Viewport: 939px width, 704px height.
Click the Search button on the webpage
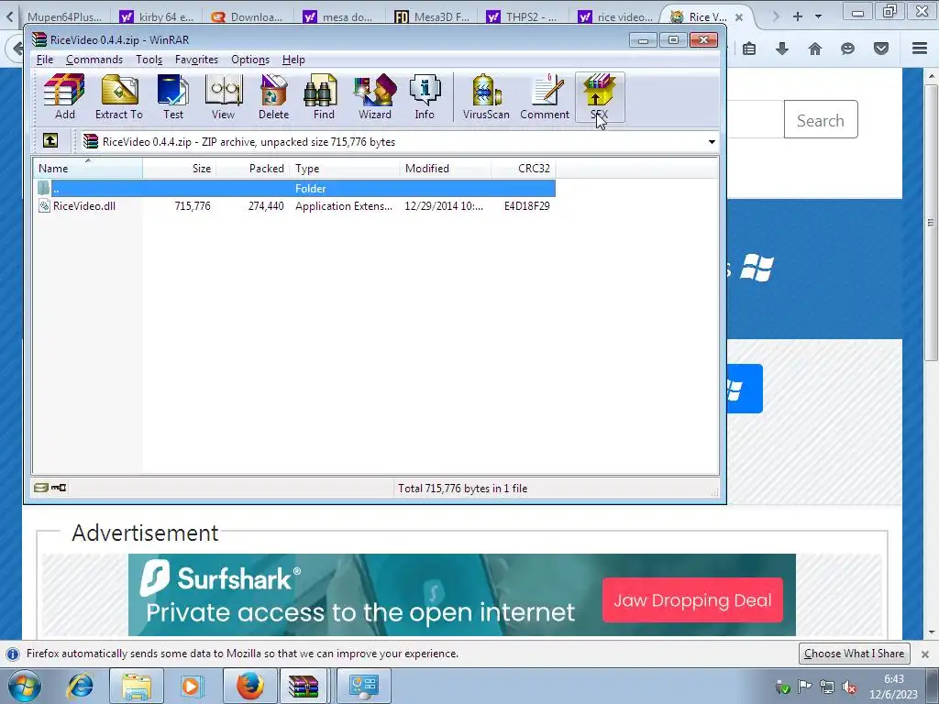821,120
